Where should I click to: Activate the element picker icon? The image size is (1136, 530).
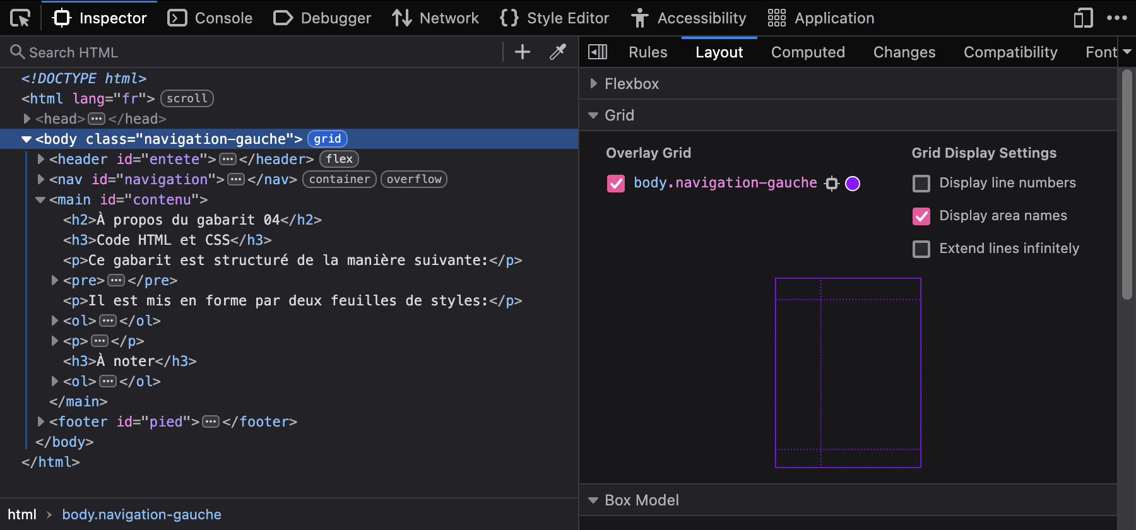[x=20, y=18]
